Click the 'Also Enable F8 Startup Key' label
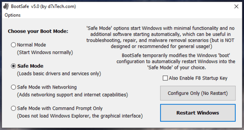 coord(198,78)
